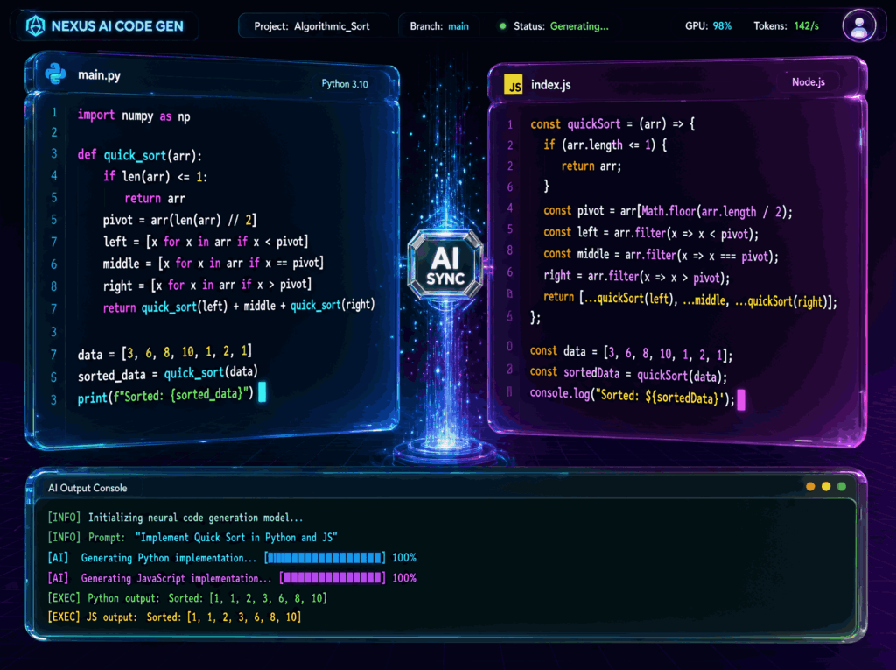Screen dimensions: 896x670
Task: Click 'return quick_sort(left) + middle' line
Action: 239,307
